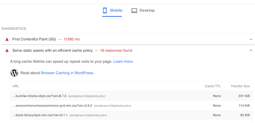The height and width of the screenshot is (123, 255).
Task: Click the 11580 ms value
Action: pos(71,39)
